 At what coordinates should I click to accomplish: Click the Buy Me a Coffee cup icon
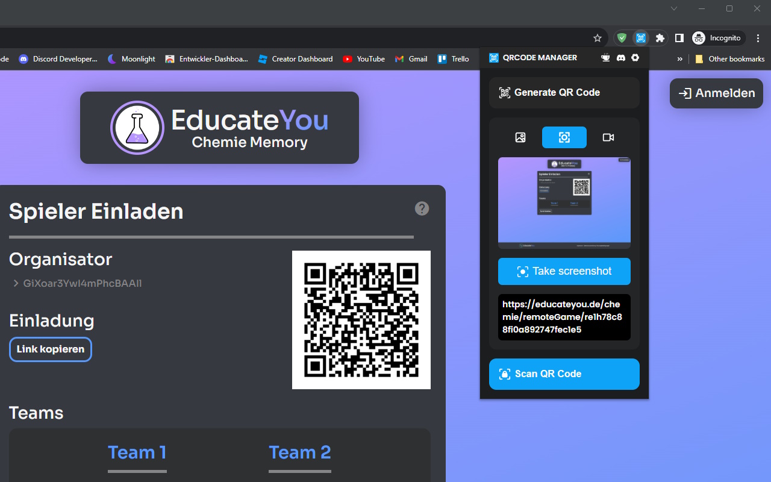point(605,57)
